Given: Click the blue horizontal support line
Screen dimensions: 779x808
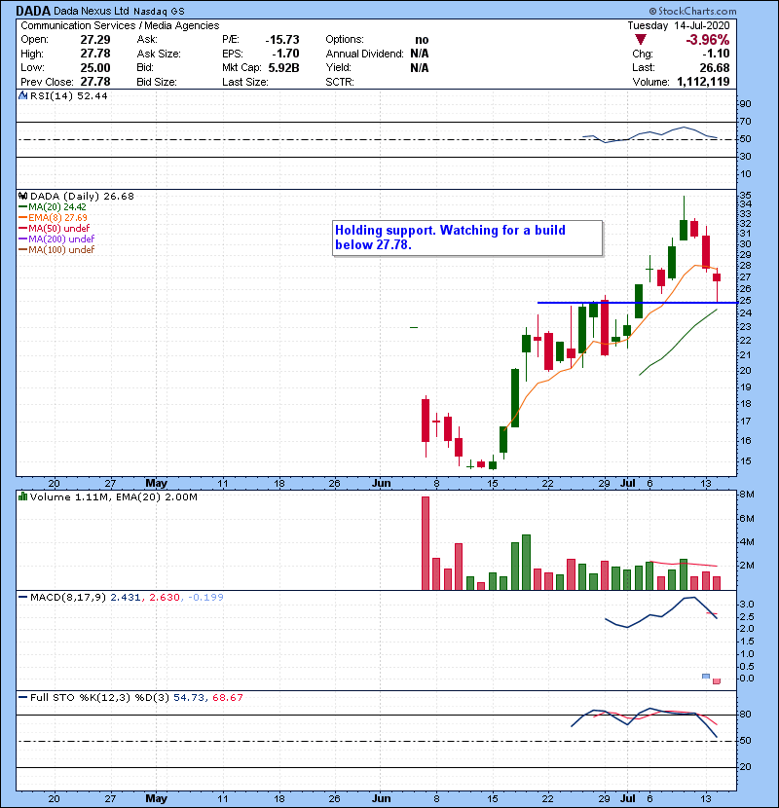Looking at the screenshot, I should (x=637, y=303).
